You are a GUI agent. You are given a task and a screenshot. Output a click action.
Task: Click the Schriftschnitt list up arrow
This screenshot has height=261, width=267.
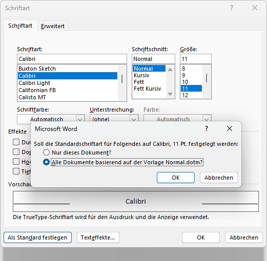[x=170, y=70]
